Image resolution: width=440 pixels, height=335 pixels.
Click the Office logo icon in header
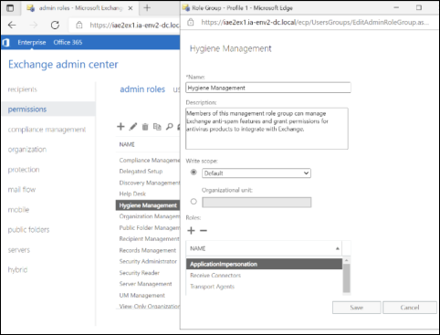5,43
